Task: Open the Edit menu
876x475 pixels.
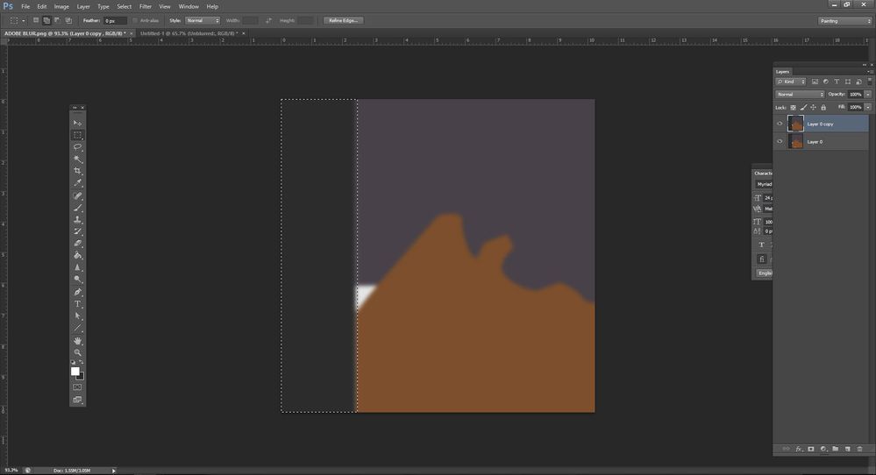Action: (x=42, y=7)
